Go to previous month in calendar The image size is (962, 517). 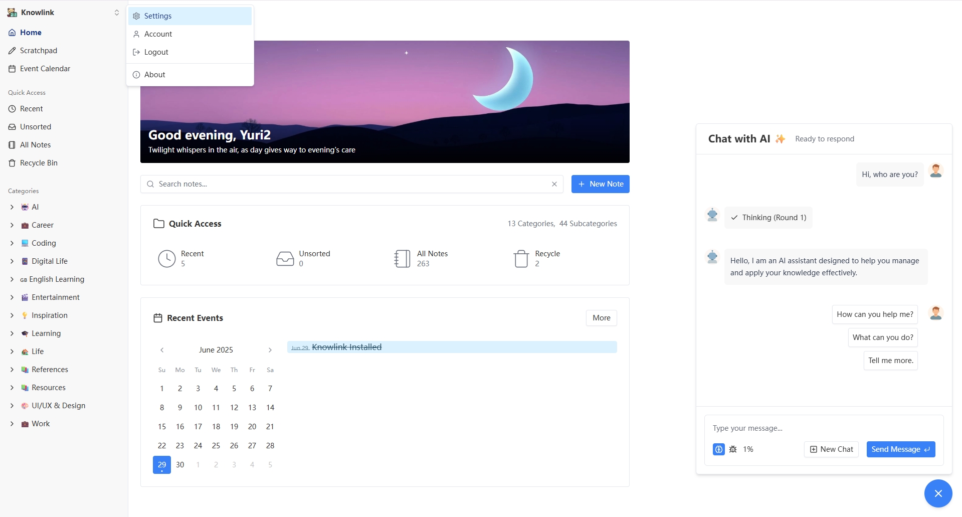point(162,350)
